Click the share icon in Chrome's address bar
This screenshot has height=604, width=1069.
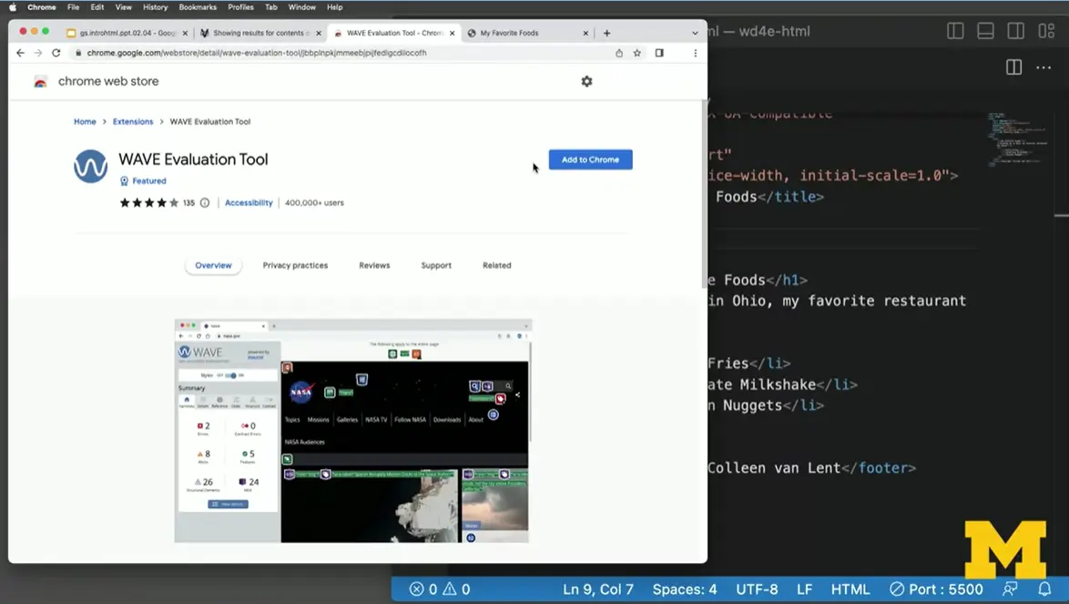pos(618,53)
